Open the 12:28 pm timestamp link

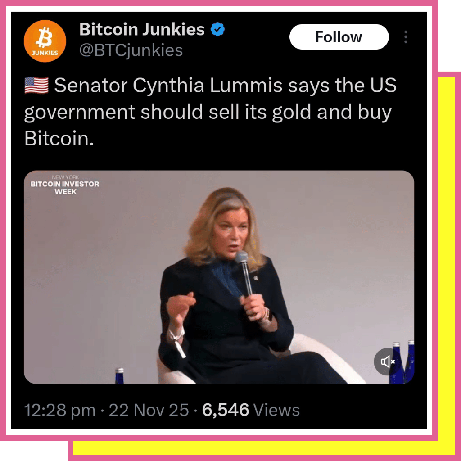coord(60,410)
